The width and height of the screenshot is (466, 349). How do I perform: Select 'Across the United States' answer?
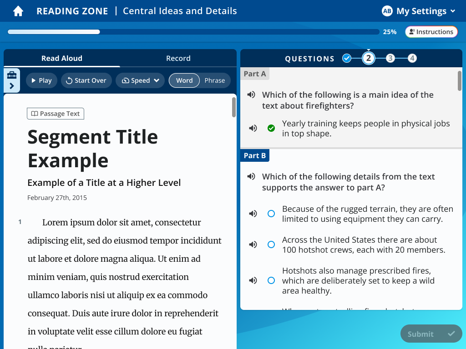click(271, 244)
